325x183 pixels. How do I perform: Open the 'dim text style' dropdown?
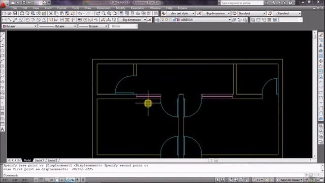tap(181, 13)
